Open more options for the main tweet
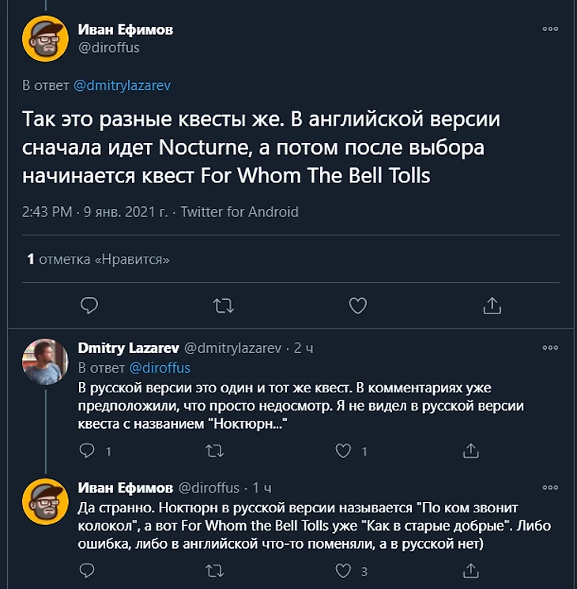The height and width of the screenshot is (589, 577). coord(550,29)
